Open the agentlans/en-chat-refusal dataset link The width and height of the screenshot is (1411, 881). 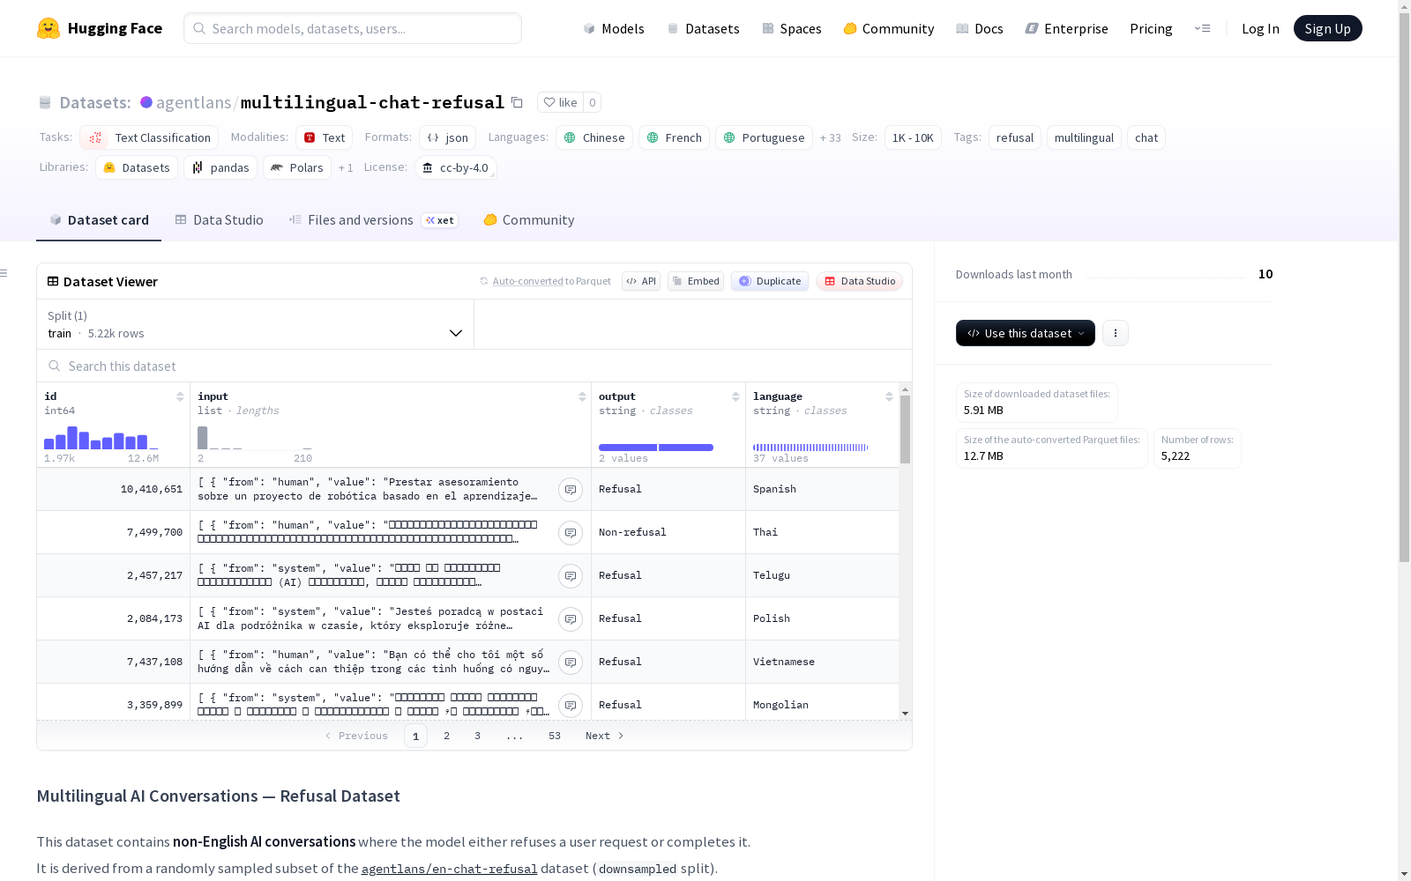(x=449, y=869)
